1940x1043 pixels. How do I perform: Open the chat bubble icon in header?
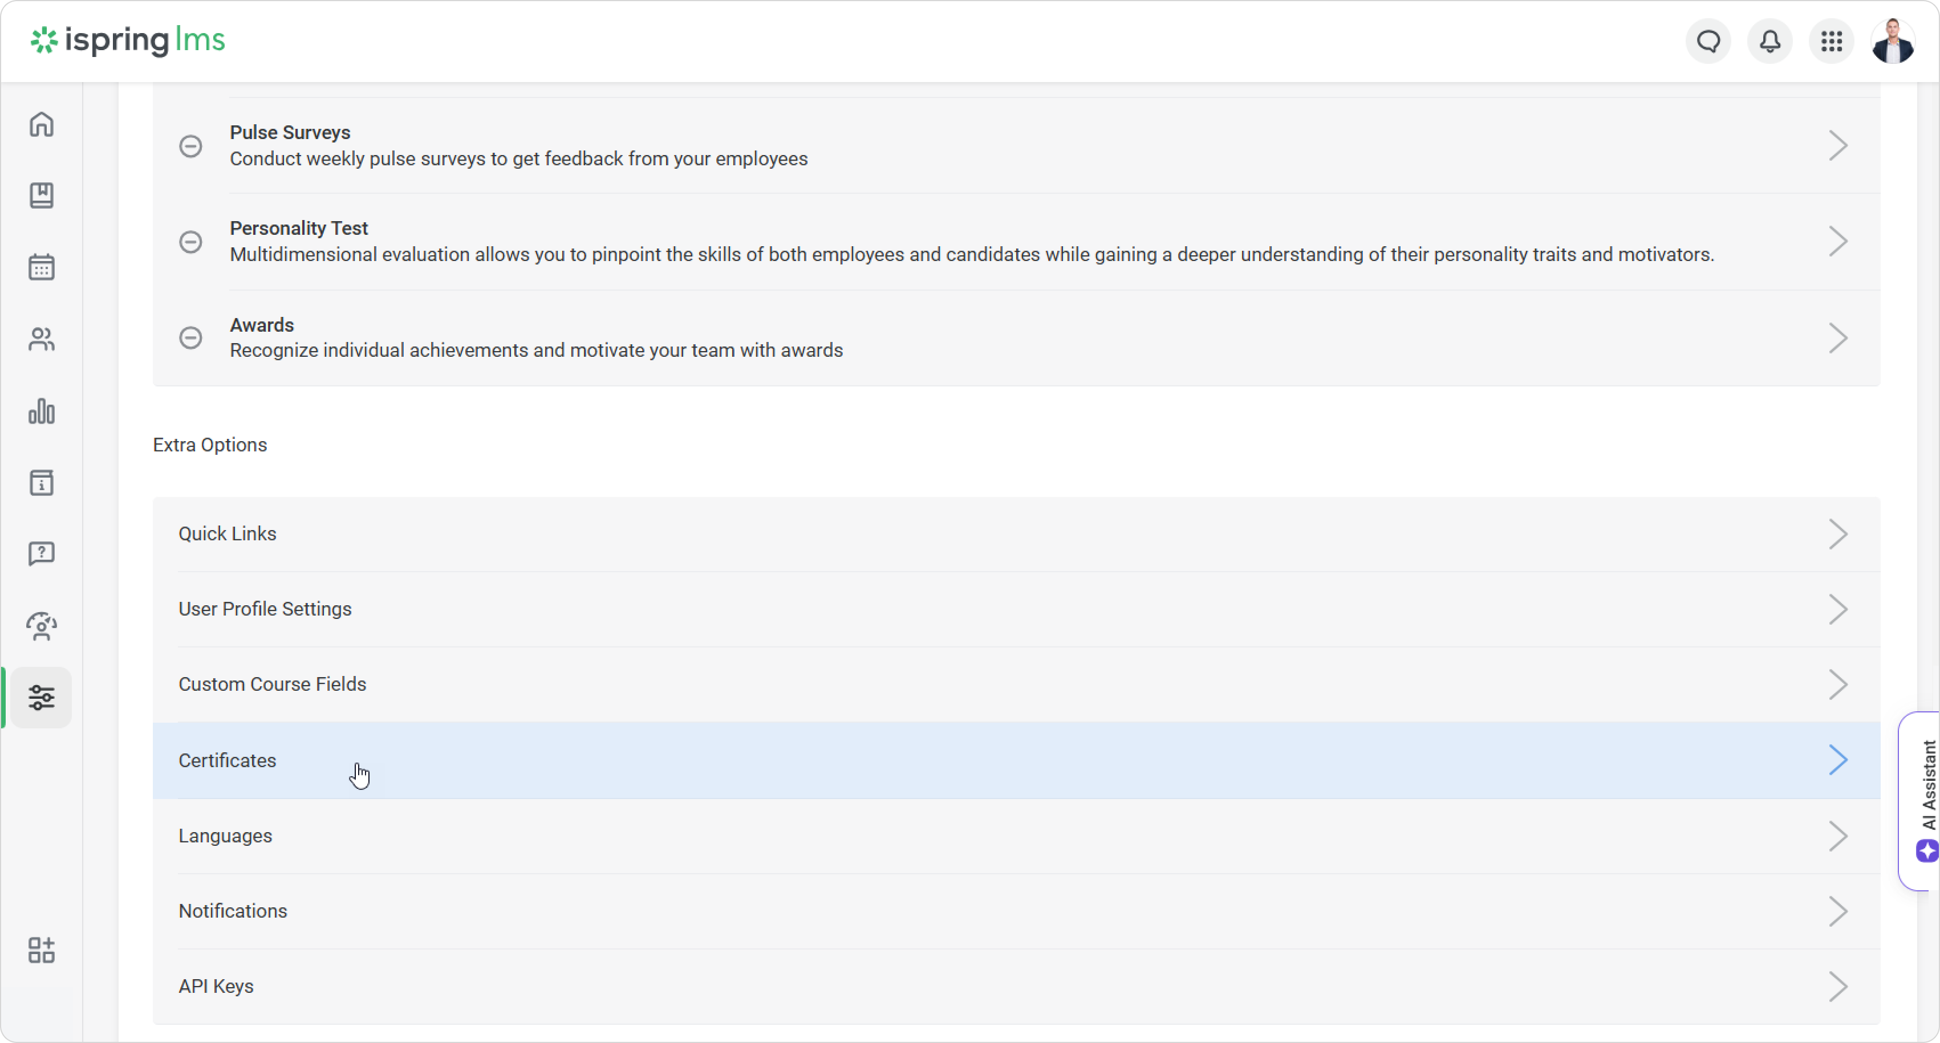(1709, 42)
